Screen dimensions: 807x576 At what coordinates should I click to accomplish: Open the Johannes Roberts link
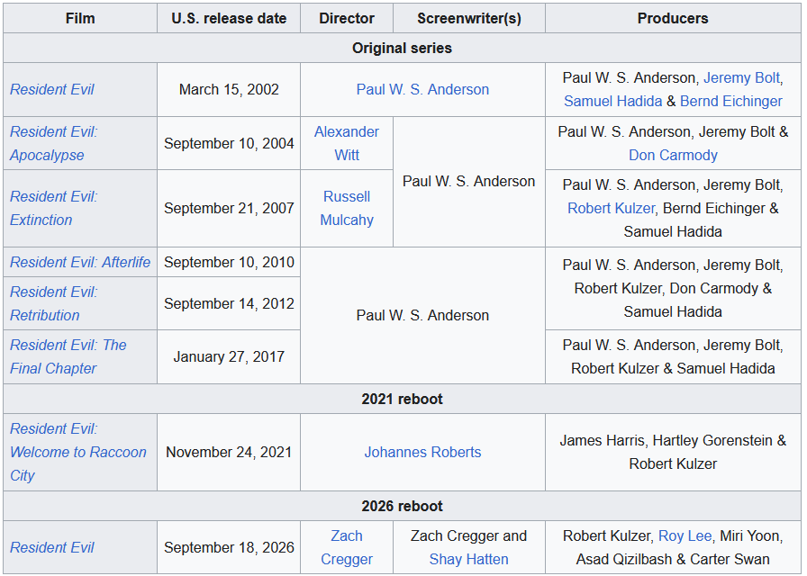(422, 452)
